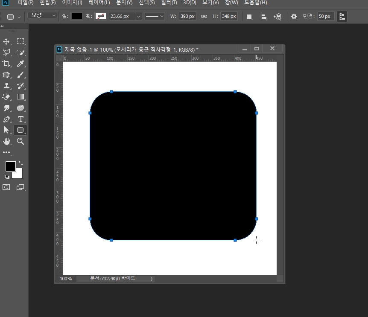Open the shape geometry gear options

(294, 17)
